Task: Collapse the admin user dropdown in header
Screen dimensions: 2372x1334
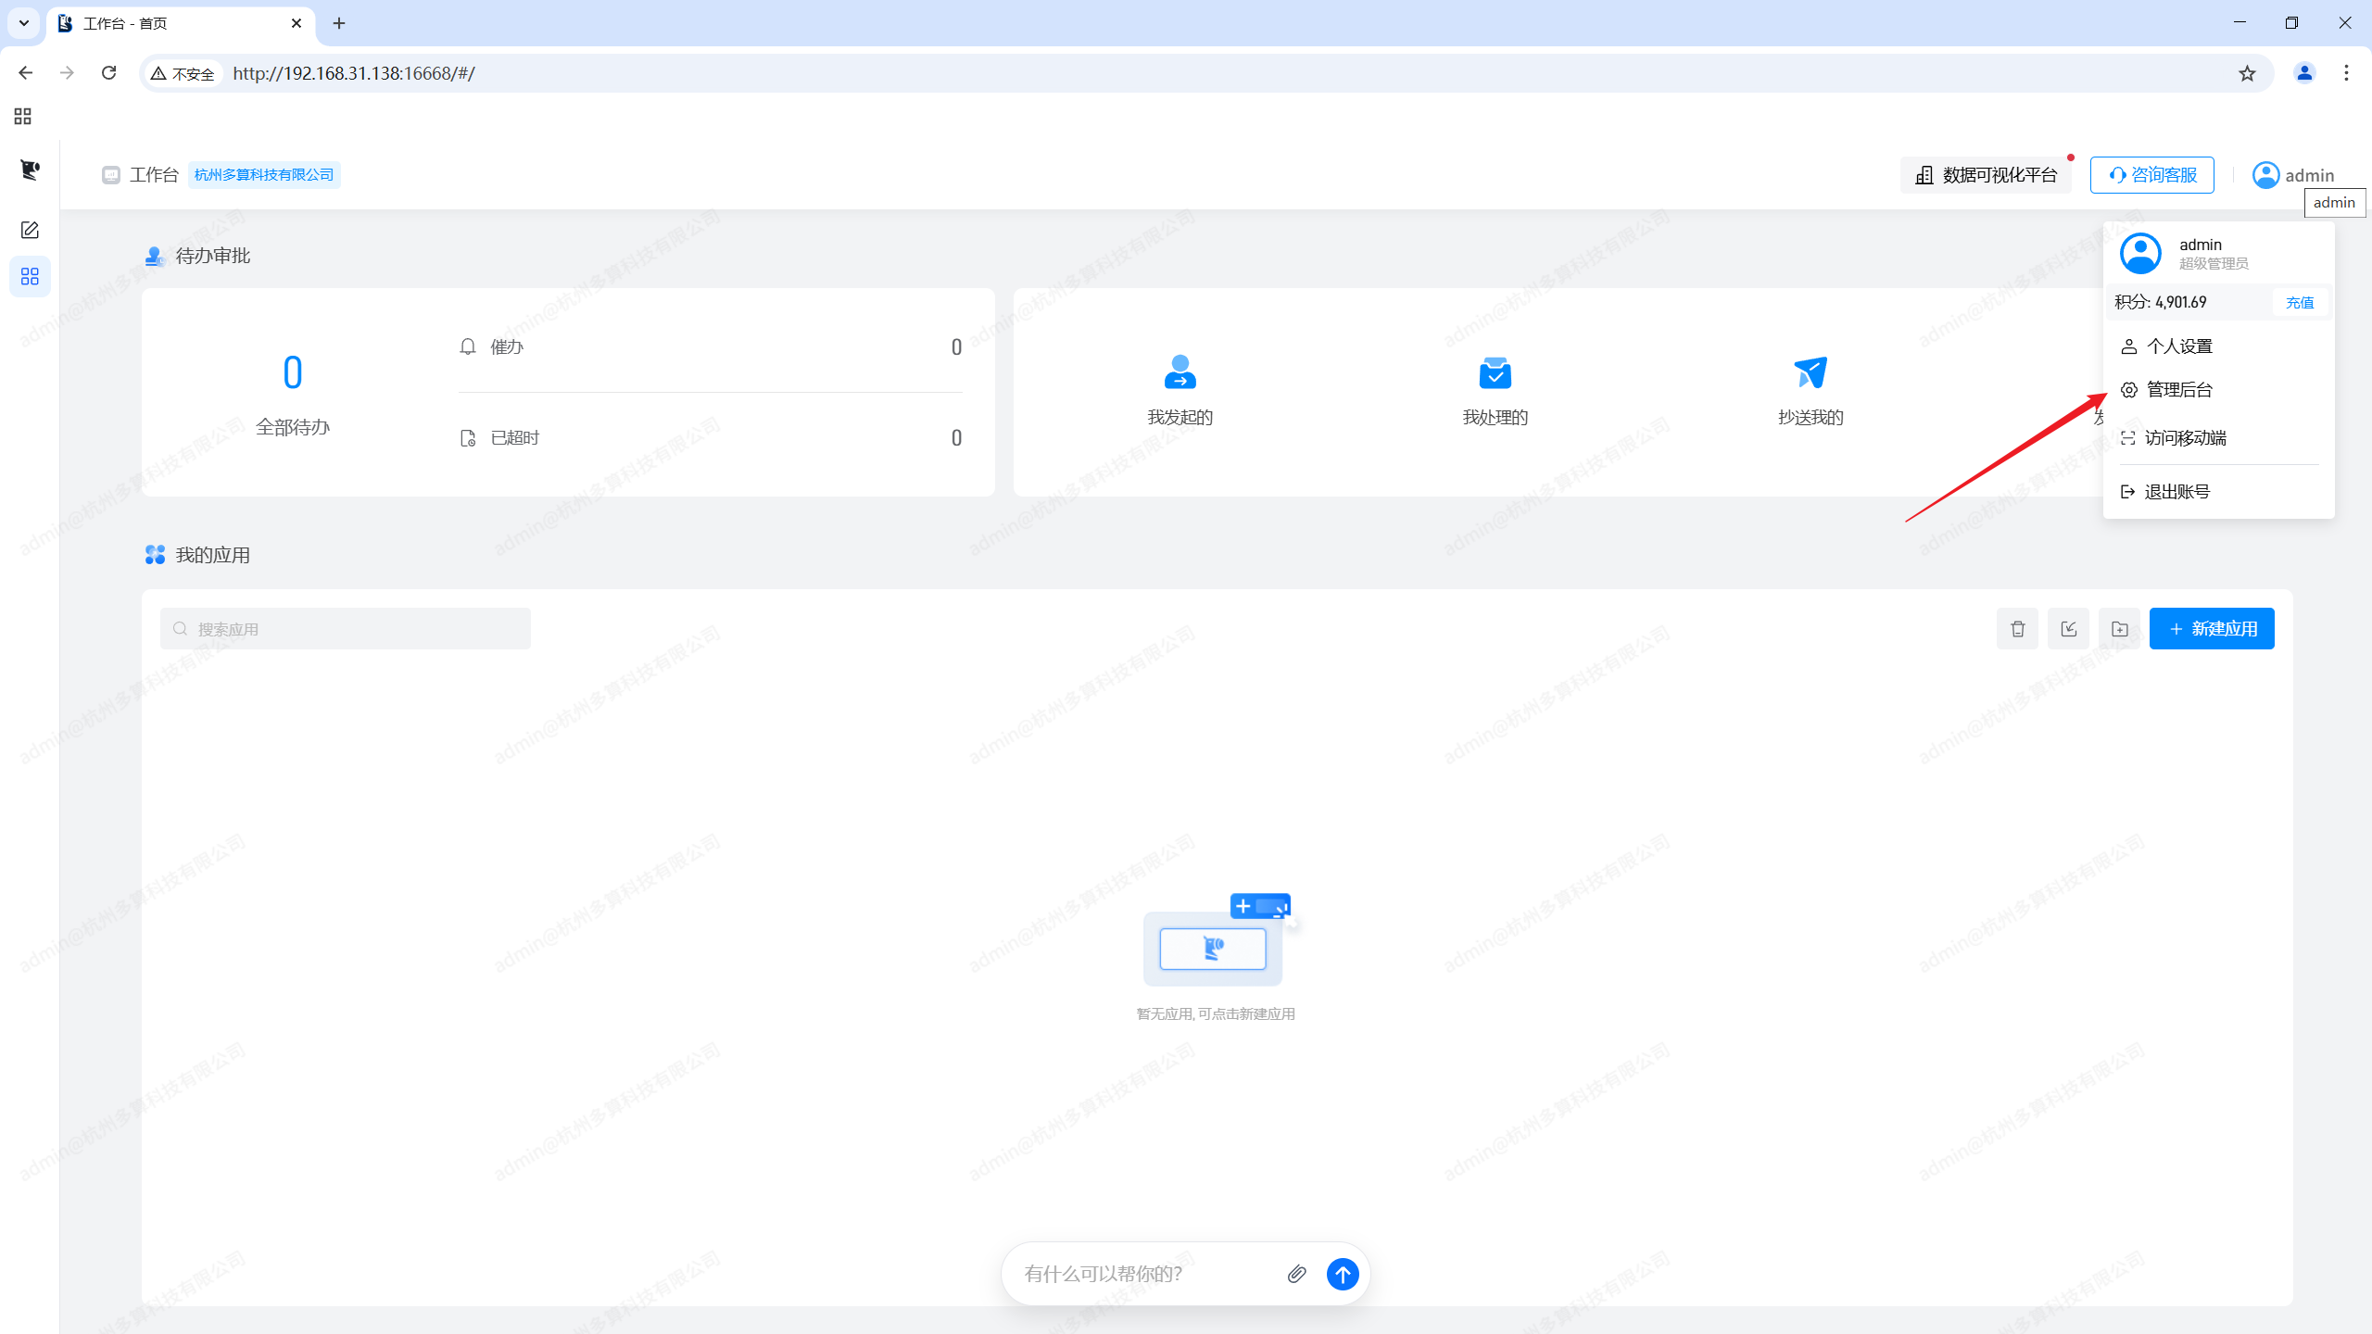Action: 2293,175
